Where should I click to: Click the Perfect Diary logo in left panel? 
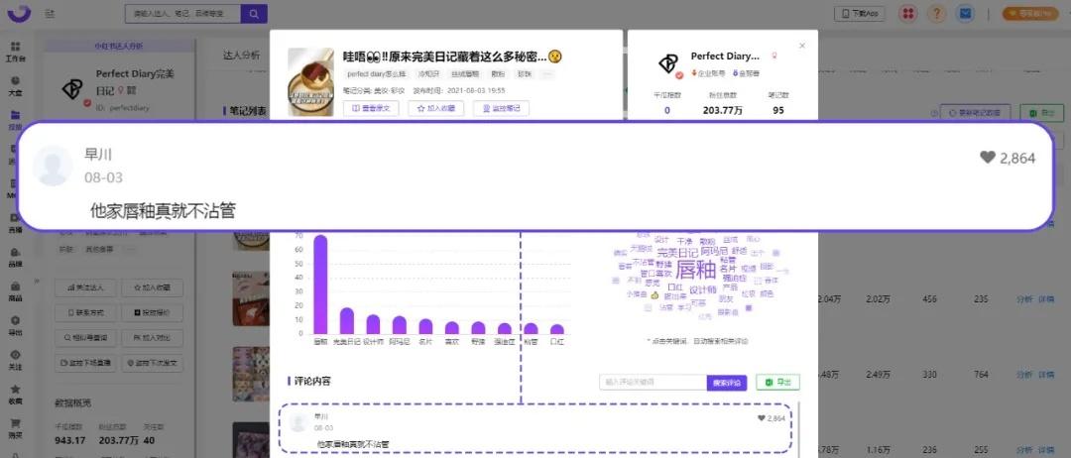(x=72, y=89)
